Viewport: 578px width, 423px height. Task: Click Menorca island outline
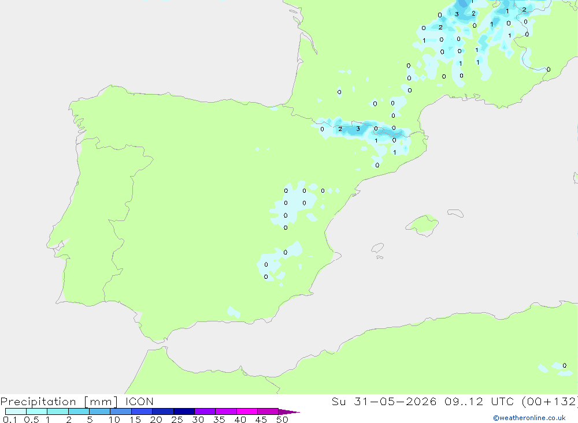point(455,213)
